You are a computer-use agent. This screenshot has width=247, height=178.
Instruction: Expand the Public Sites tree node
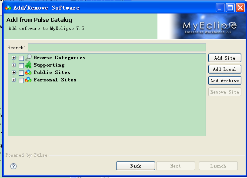pos(14,72)
